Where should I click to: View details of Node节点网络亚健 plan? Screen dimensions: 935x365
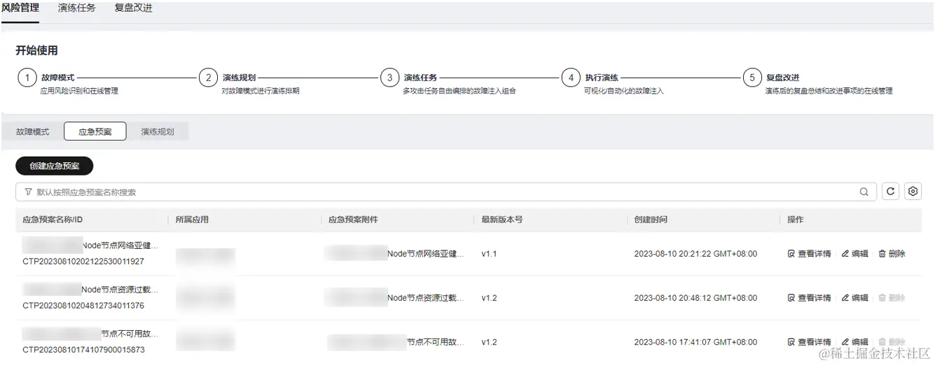pyautogui.click(x=809, y=254)
